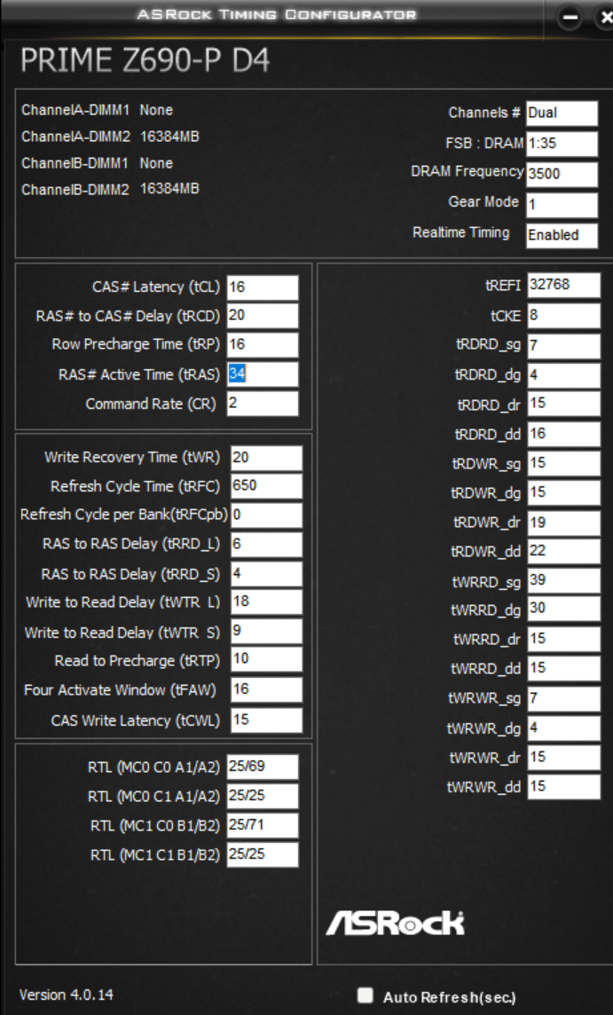Select the tWRRD_dd value field
The height and width of the screenshot is (1015, 613).
[564, 669]
